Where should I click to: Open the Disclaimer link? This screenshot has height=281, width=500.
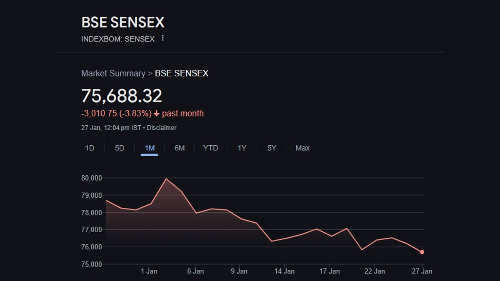coord(162,128)
